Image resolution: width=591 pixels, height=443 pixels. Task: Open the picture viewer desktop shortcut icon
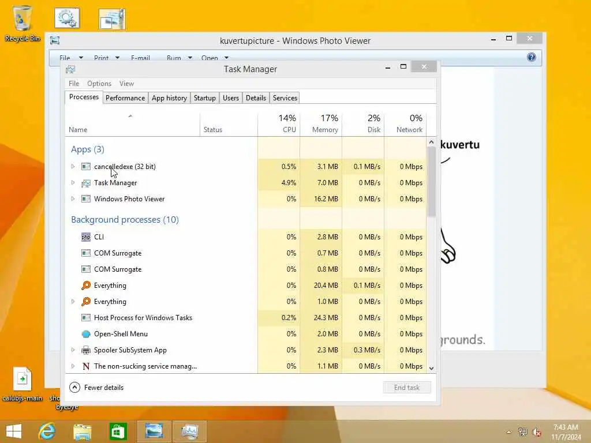(x=112, y=19)
